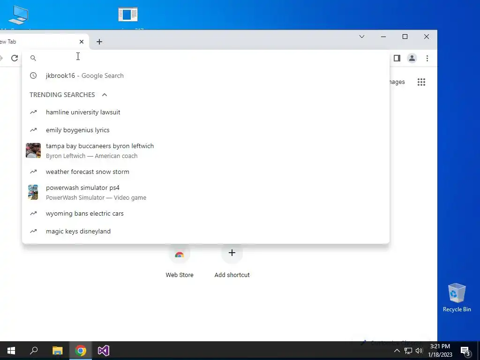
Task: Open the Windows Start menu
Action: [11, 351]
